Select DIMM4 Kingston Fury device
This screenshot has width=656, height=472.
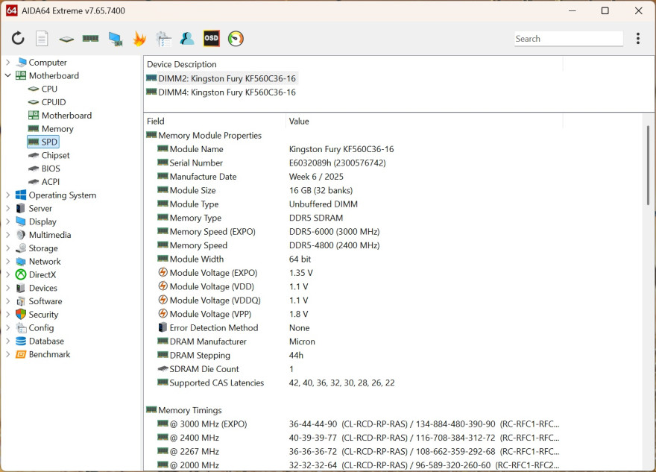[221, 92]
